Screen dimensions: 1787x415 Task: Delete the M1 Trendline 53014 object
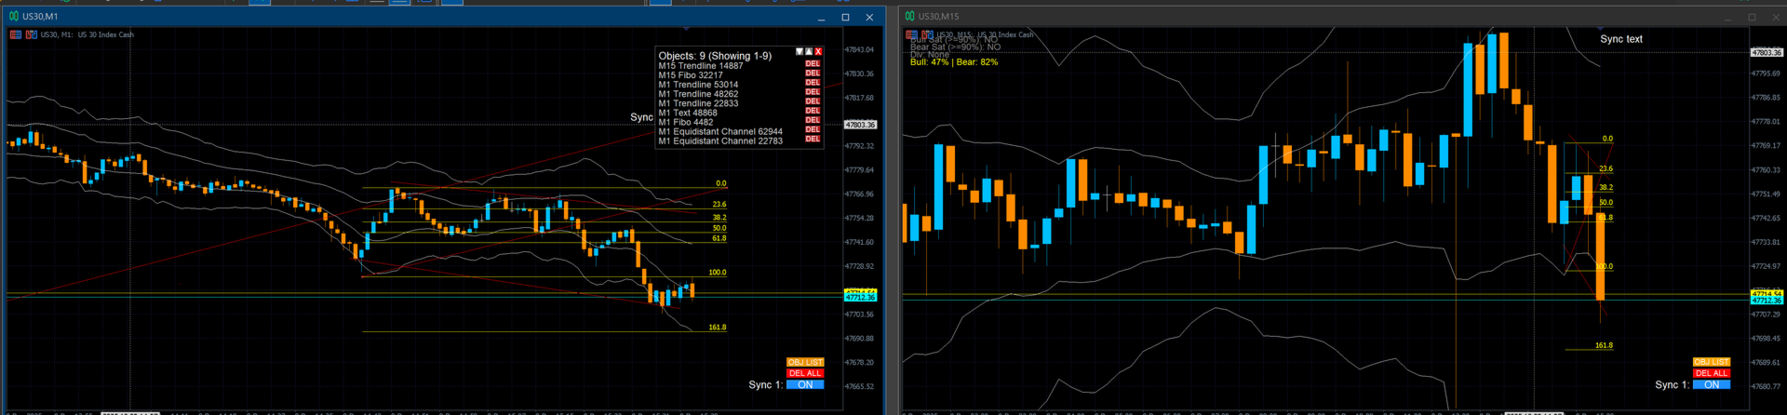pos(813,83)
